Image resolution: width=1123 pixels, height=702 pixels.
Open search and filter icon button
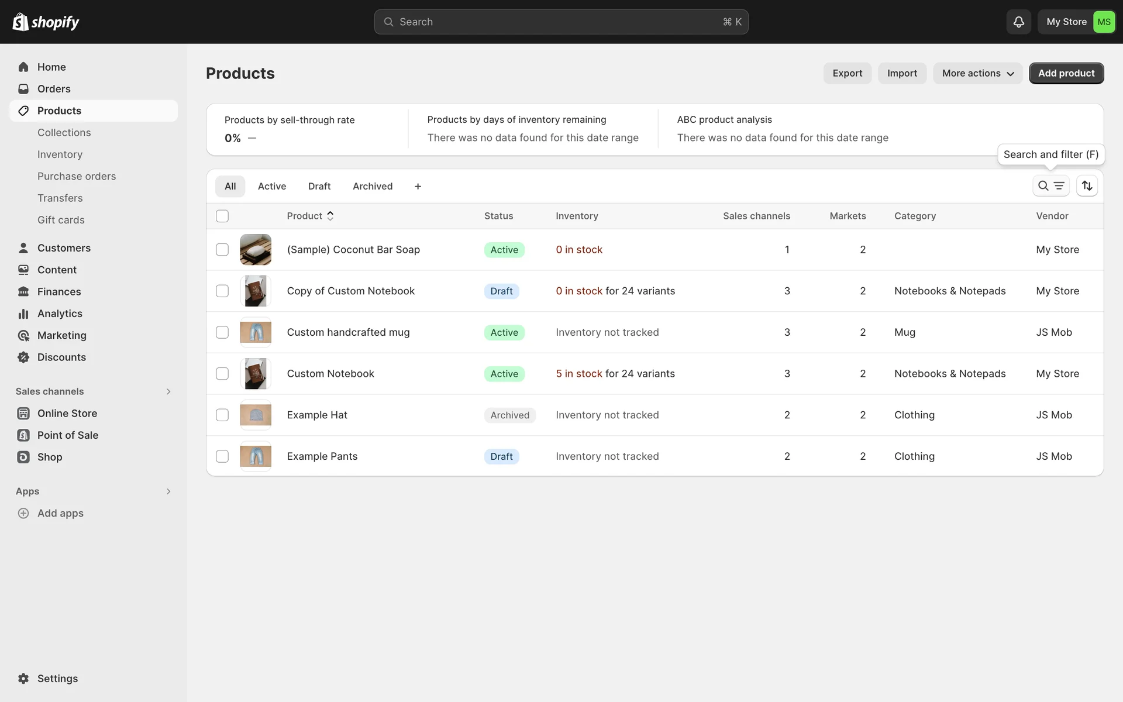(1050, 186)
